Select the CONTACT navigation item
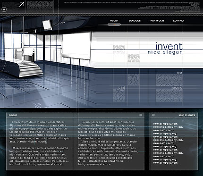The height and width of the screenshot is (176, 203). coord(178,21)
